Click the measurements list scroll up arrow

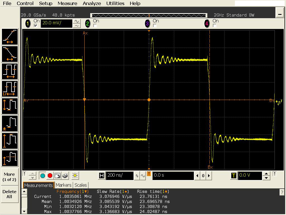coord(24,192)
